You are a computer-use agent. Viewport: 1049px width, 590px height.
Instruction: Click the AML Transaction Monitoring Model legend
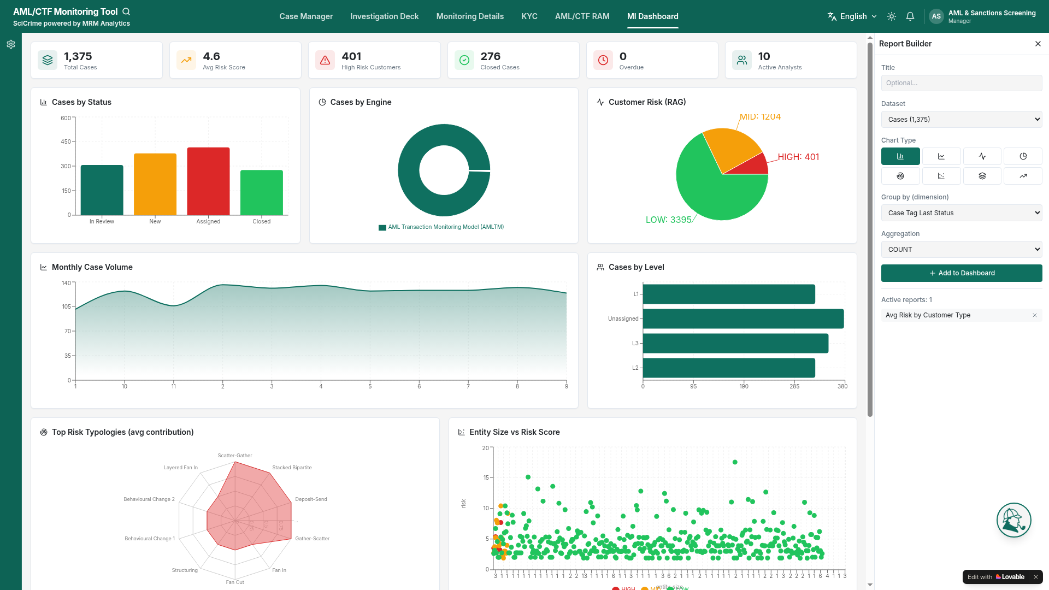pos(441,227)
